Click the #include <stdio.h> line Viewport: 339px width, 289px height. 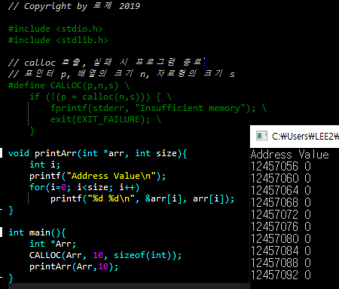pyautogui.click(x=56, y=29)
